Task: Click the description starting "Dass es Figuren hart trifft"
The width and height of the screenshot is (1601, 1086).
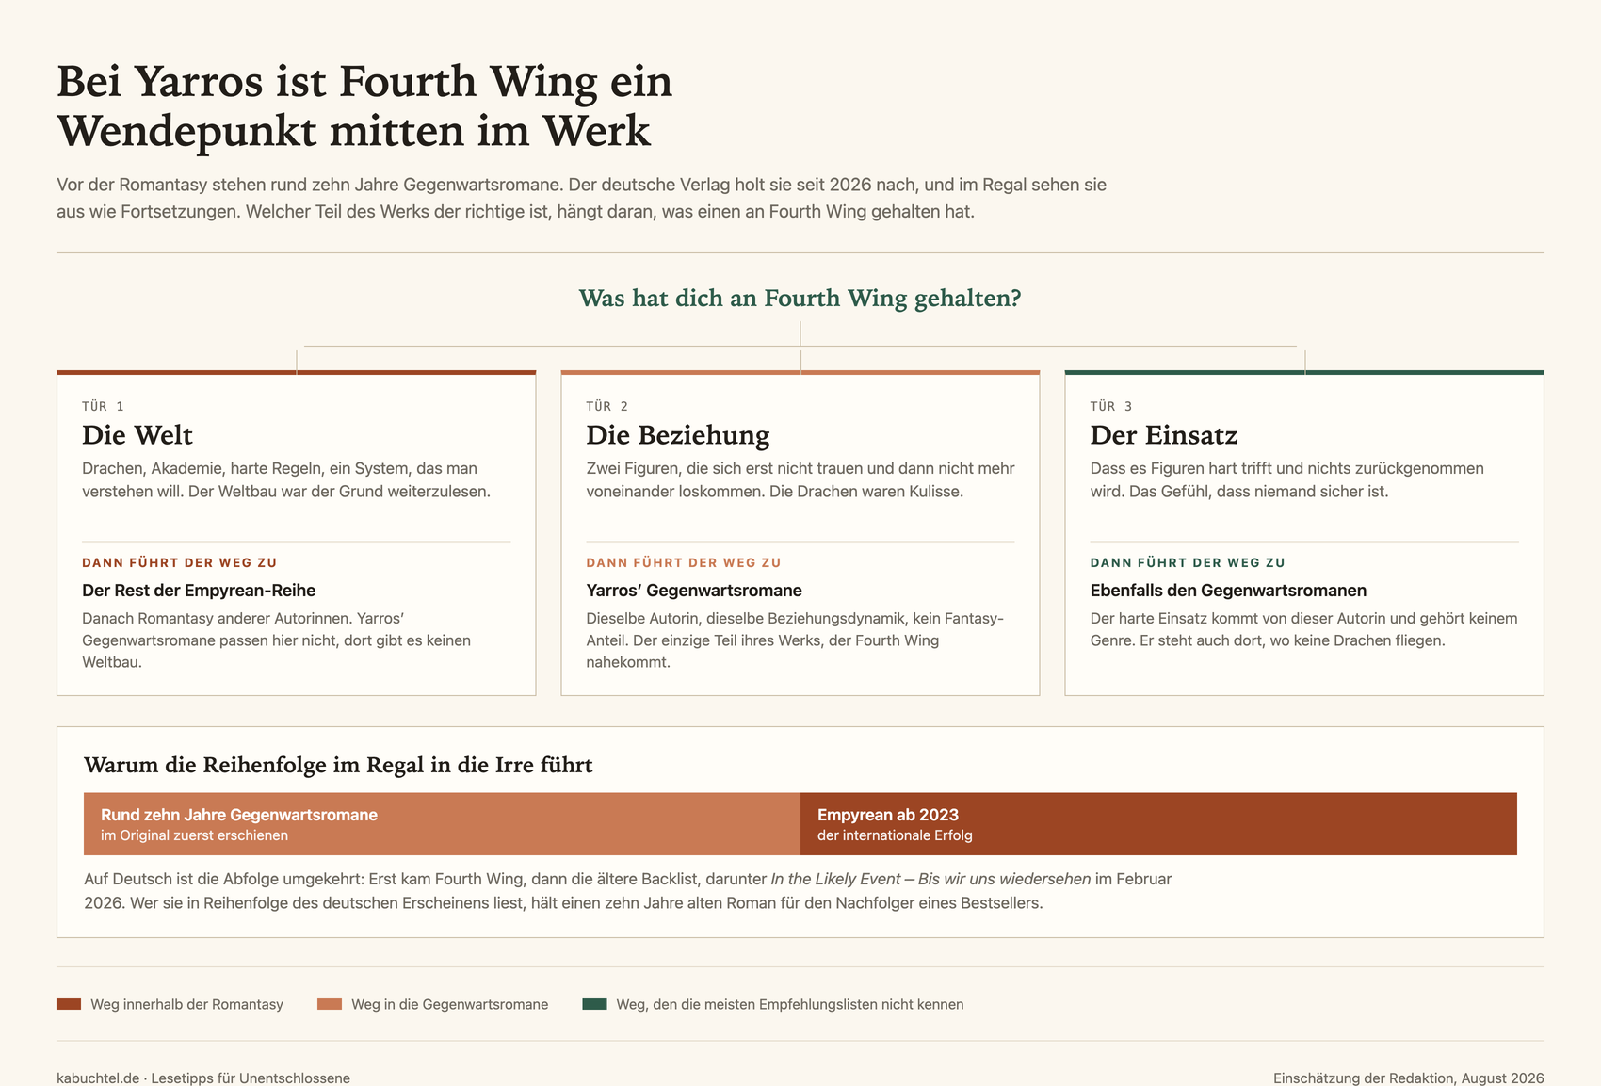Action: point(1287,479)
